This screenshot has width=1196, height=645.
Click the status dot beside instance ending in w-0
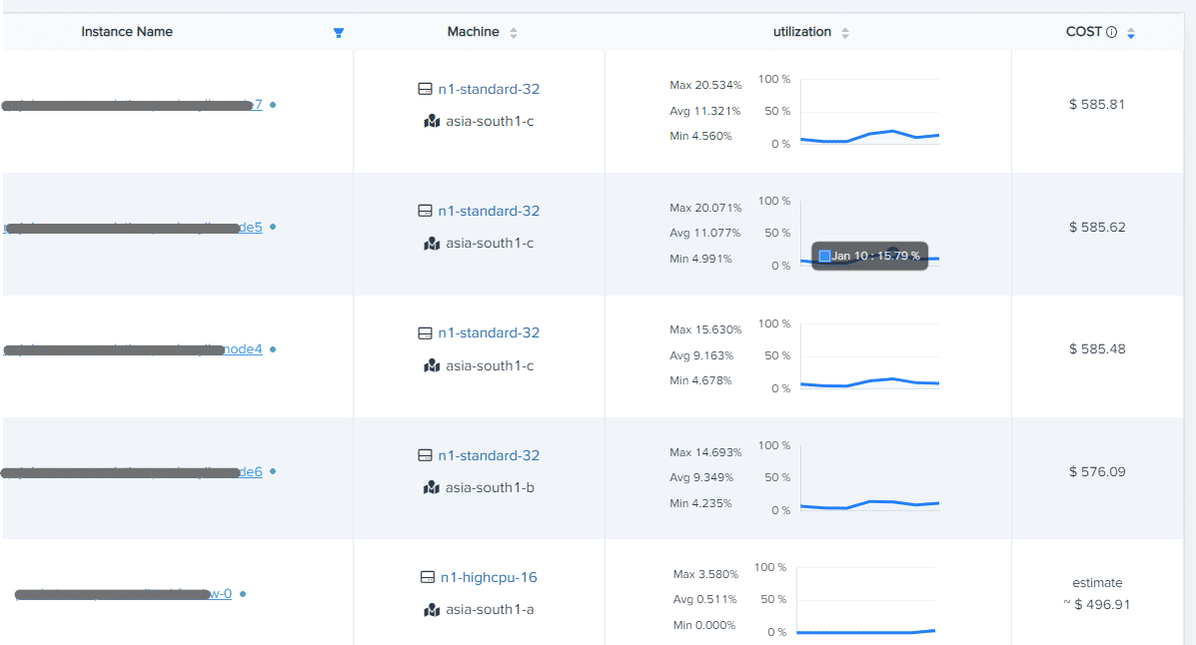tap(244, 593)
